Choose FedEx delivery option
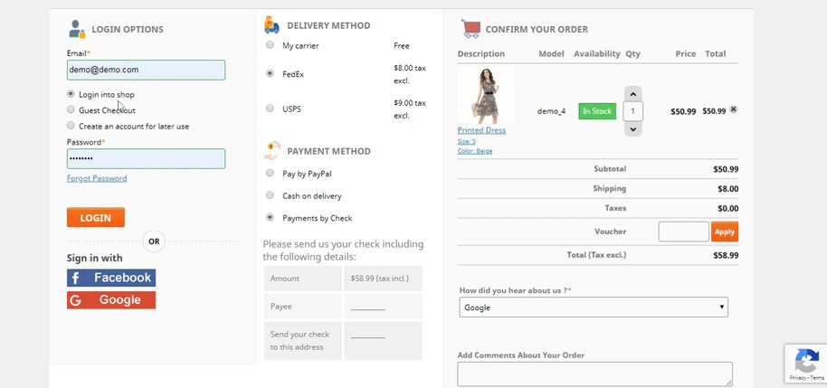Image resolution: width=827 pixels, height=388 pixels. tap(270, 73)
